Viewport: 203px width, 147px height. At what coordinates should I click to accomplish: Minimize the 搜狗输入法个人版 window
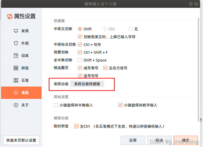click(x=191, y=4)
